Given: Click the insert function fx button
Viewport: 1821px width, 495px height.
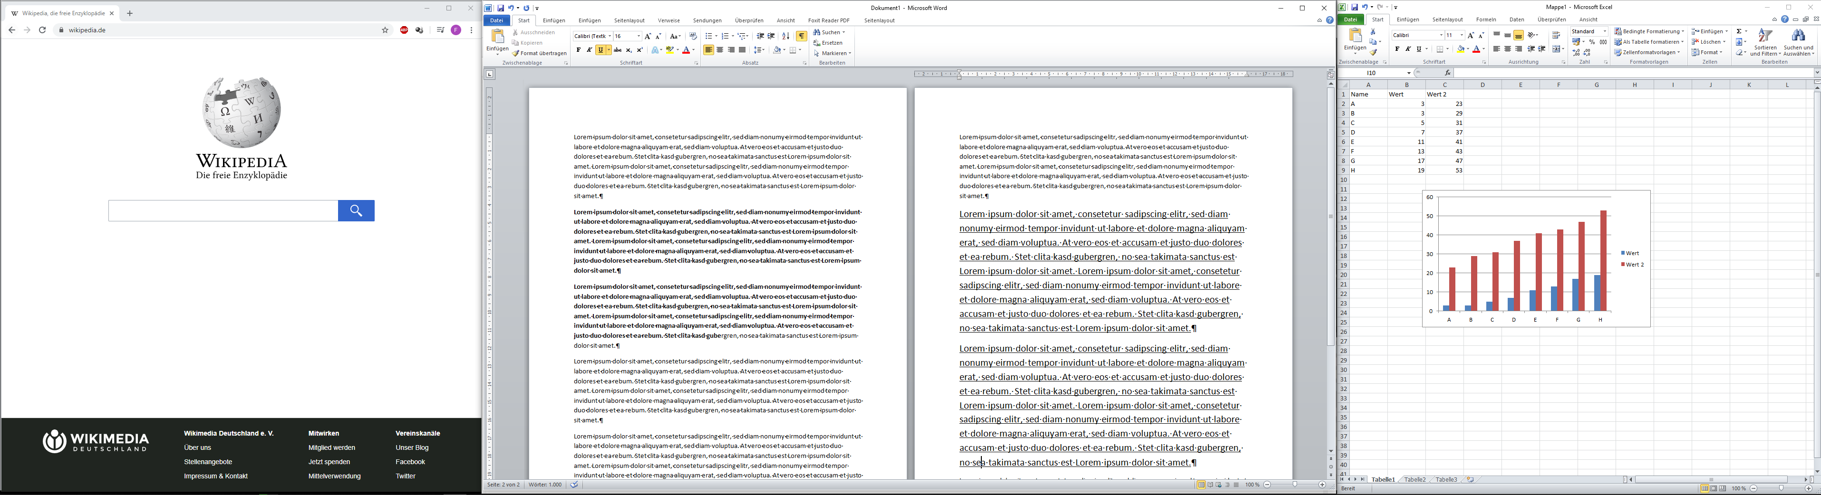Looking at the screenshot, I should click(1448, 73).
